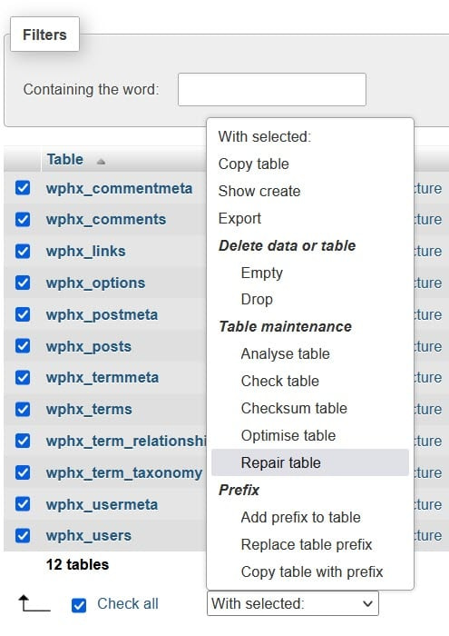Image resolution: width=449 pixels, height=636 pixels.
Task: Uncheck the wphx_users checkbox
Action: [23, 535]
